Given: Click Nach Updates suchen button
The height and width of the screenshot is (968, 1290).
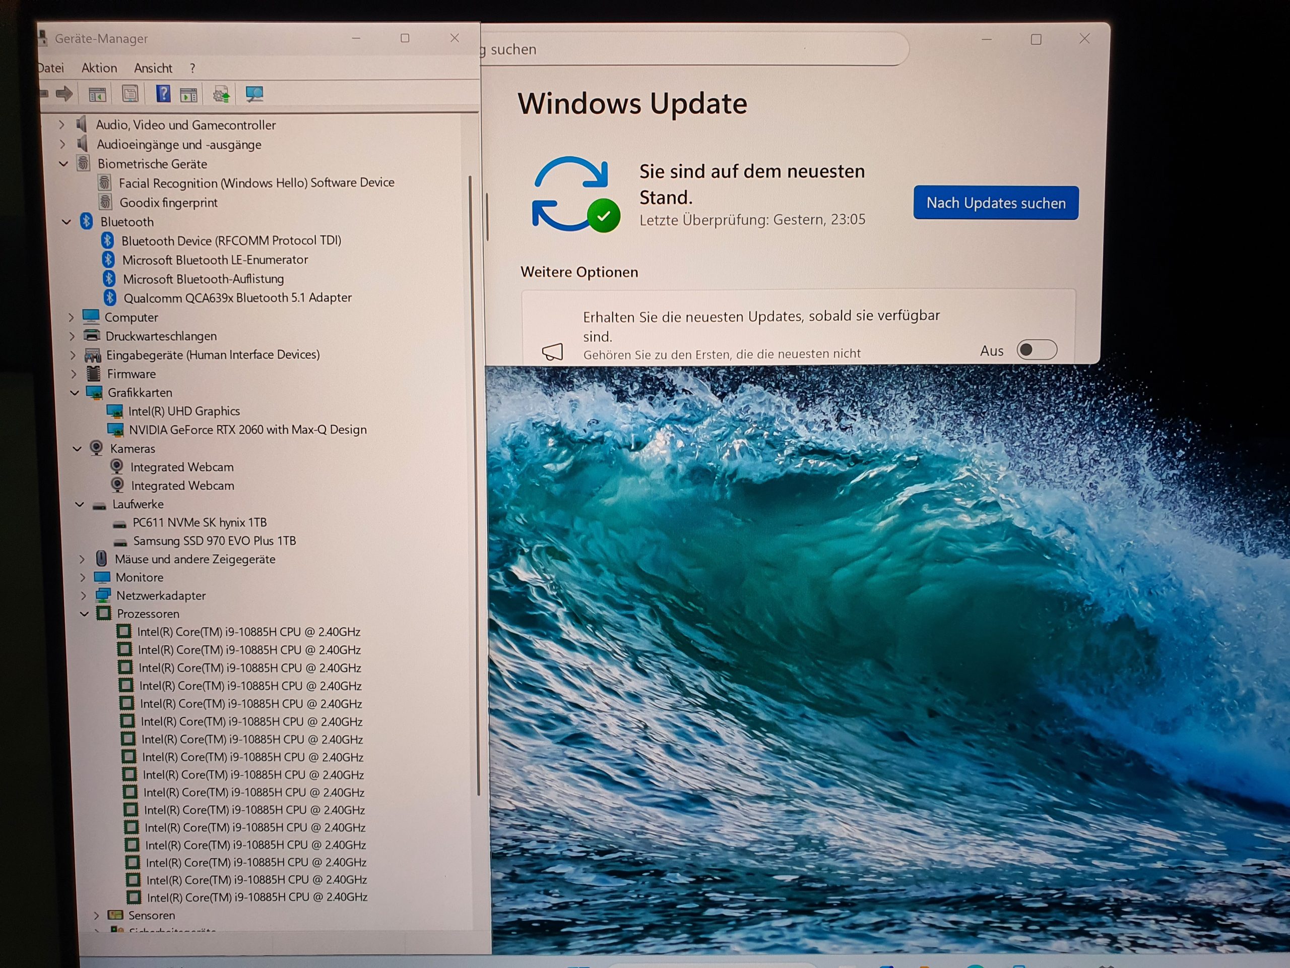Looking at the screenshot, I should [x=996, y=203].
